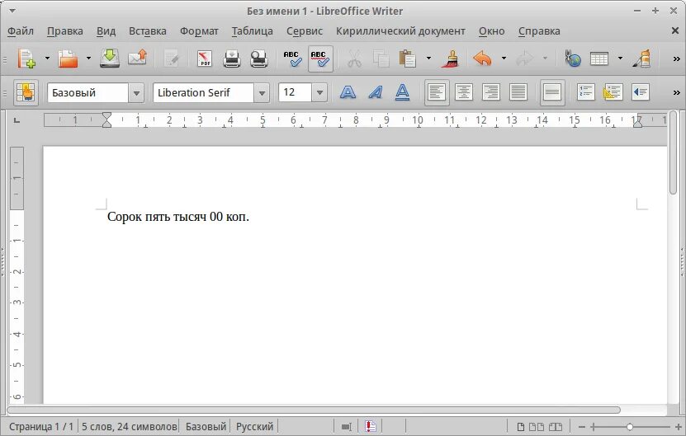Image resolution: width=686 pixels, height=436 pixels.
Task: Open the Окно menu
Action: point(491,31)
